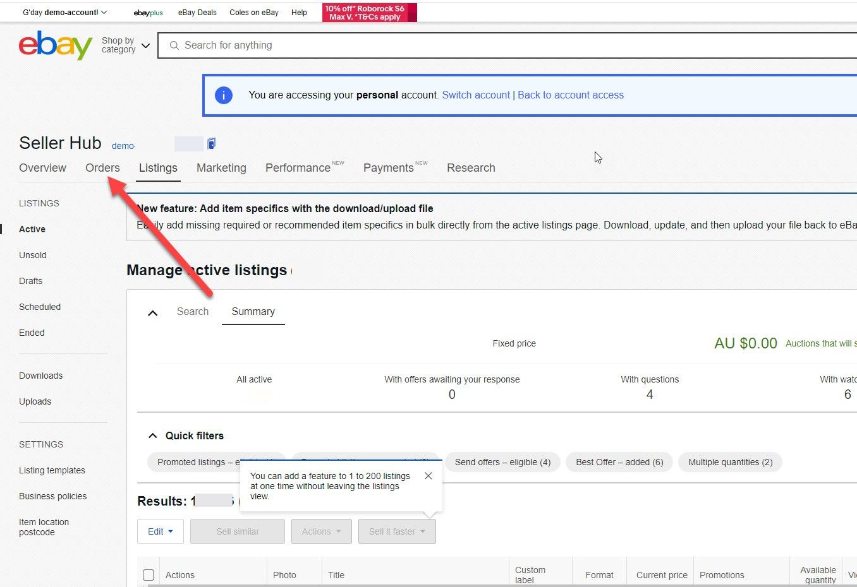Collapse the Search/Summary panel chevron
This screenshot has width=857, height=587.
click(152, 312)
